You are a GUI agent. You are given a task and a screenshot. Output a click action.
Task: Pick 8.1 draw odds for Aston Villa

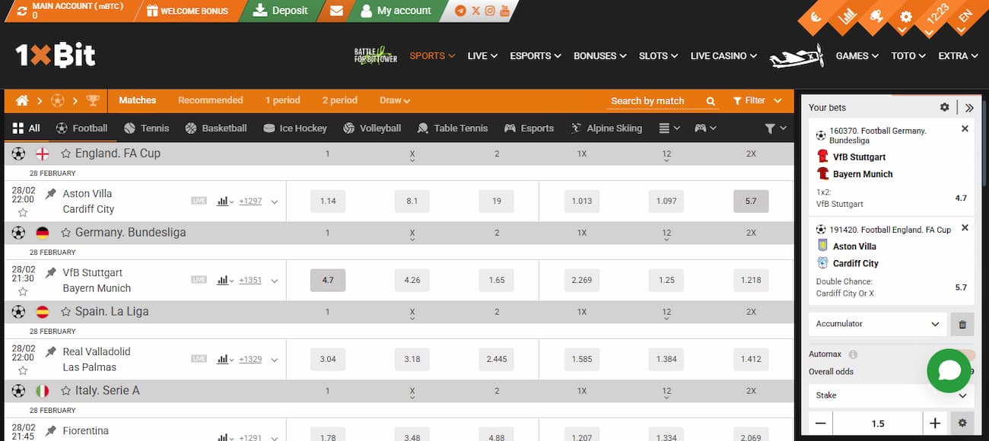point(412,201)
